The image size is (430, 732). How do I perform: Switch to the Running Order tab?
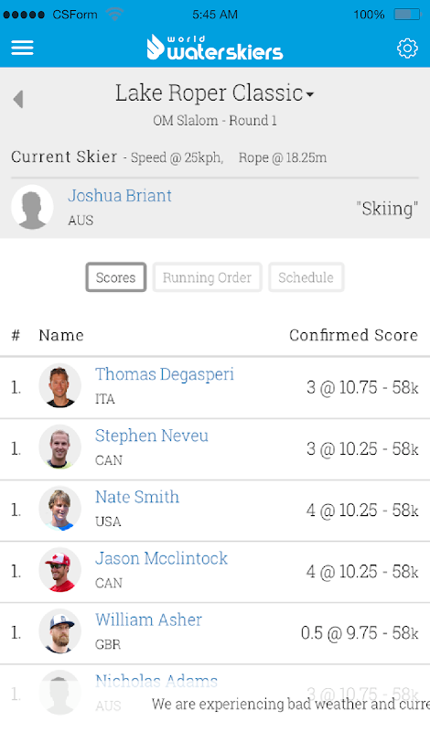coord(207,277)
